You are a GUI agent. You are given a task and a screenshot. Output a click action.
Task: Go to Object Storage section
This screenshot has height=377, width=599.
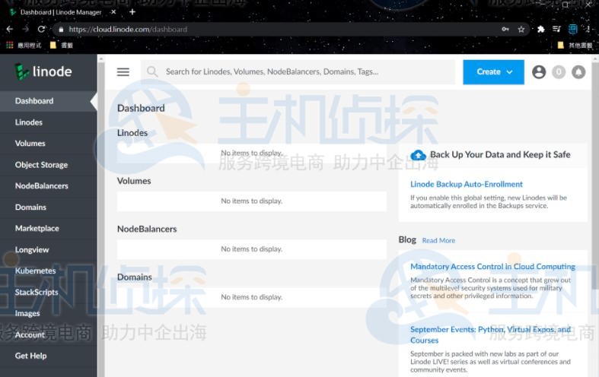point(49,165)
